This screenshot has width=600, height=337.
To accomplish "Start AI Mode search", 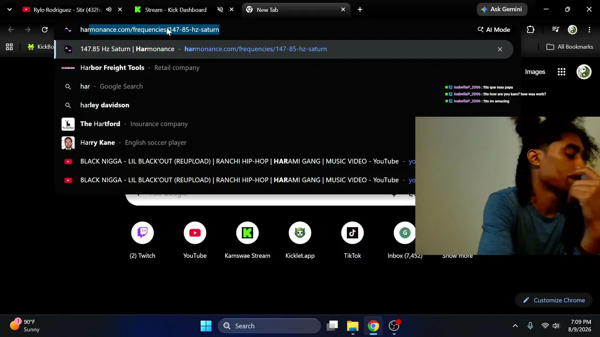I will (494, 29).
